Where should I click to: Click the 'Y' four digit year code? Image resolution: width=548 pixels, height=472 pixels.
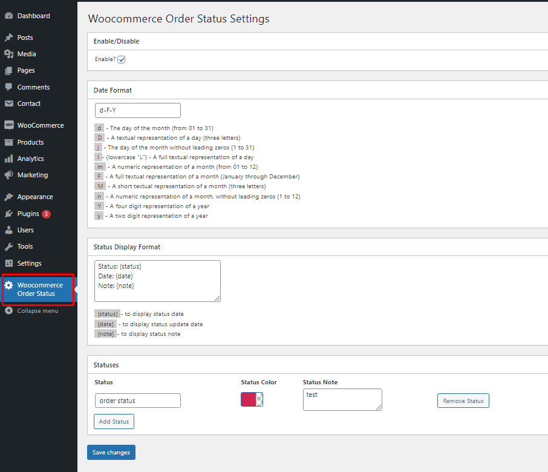click(99, 206)
